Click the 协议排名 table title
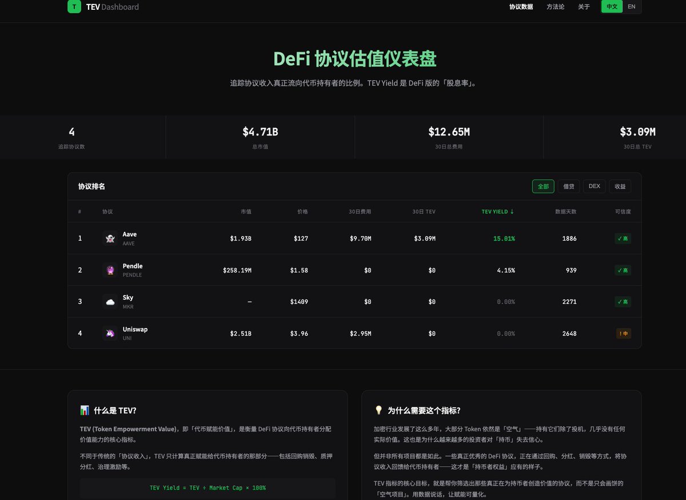The width and height of the screenshot is (686, 500). click(91, 186)
